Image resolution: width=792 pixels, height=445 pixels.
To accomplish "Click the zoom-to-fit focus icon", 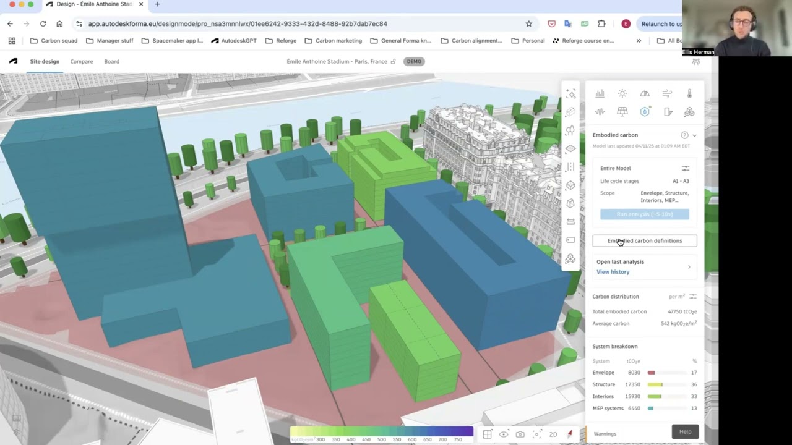I will coord(537,434).
